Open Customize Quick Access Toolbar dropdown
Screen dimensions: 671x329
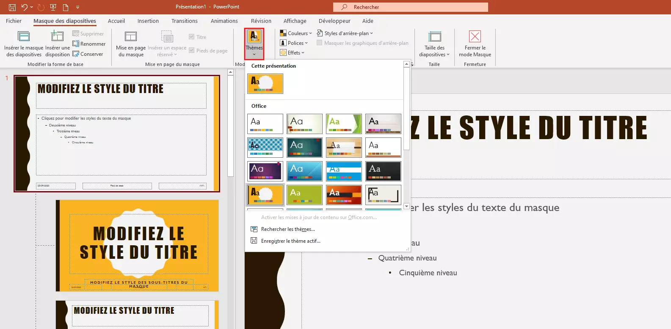click(77, 7)
